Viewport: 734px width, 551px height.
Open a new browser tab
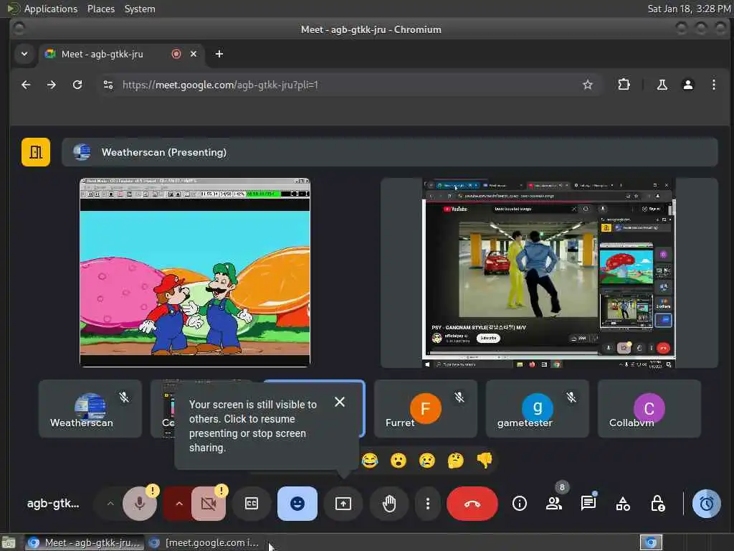[x=219, y=54]
